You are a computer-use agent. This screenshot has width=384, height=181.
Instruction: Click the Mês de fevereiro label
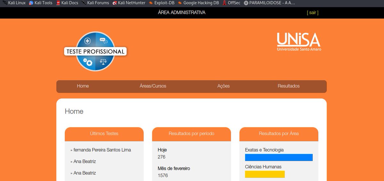tap(173, 169)
